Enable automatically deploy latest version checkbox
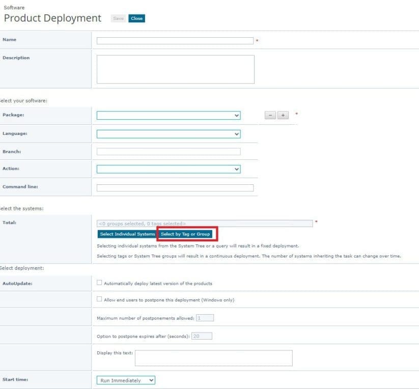This screenshot has width=419, height=389. (99, 283)
